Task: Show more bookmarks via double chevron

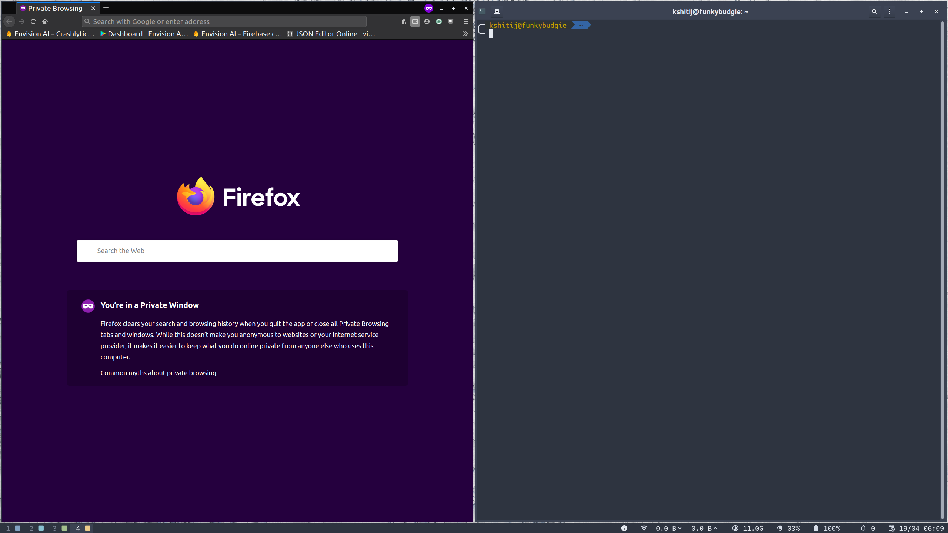Action: 465,34
